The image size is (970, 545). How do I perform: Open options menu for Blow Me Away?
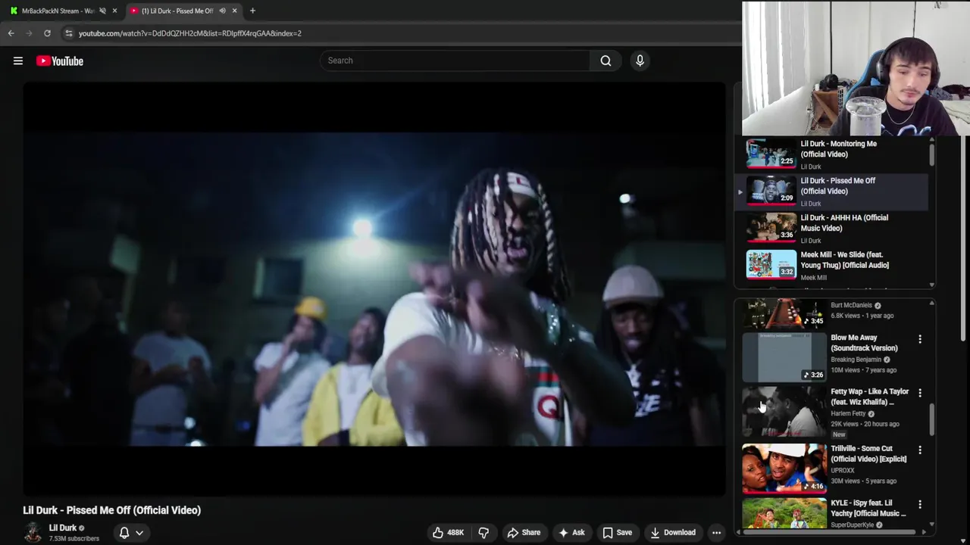[920, 339]
